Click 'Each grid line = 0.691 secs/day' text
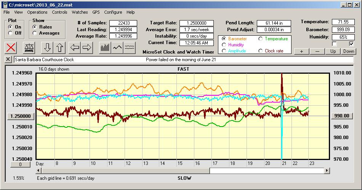Viewport: 362px width, 190px height. pyautogui.click(x=66, y=178)
